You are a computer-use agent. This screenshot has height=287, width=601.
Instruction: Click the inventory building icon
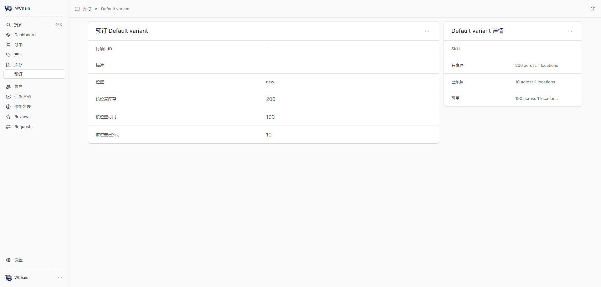click(8, 65)
